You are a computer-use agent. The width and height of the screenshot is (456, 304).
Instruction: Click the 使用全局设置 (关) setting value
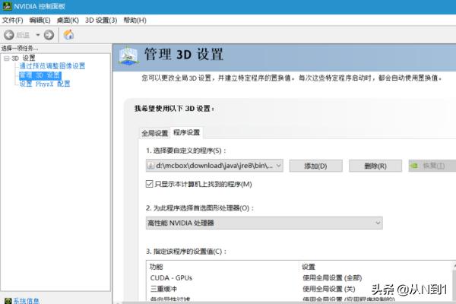tap(329, 289)
